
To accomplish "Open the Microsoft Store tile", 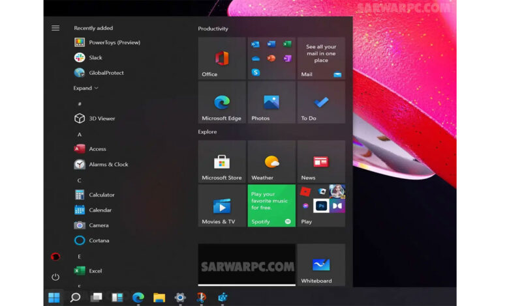I will (222, 162).
